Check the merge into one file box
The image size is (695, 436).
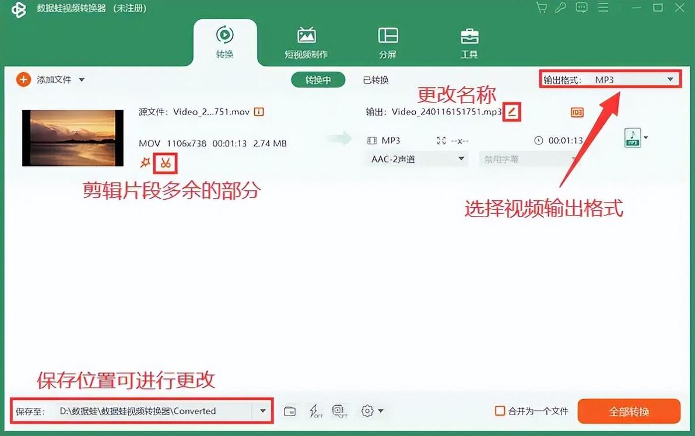[x=500, y=411]
